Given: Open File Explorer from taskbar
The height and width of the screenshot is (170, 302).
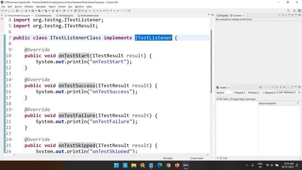Looking at the screenshot, I should tap(134, 165).
